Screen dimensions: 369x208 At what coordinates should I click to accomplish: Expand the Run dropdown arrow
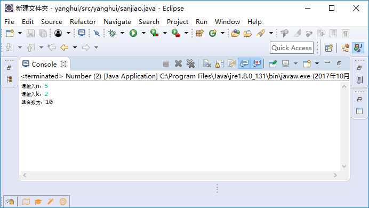pyautogui.click(x=143, y=33)
